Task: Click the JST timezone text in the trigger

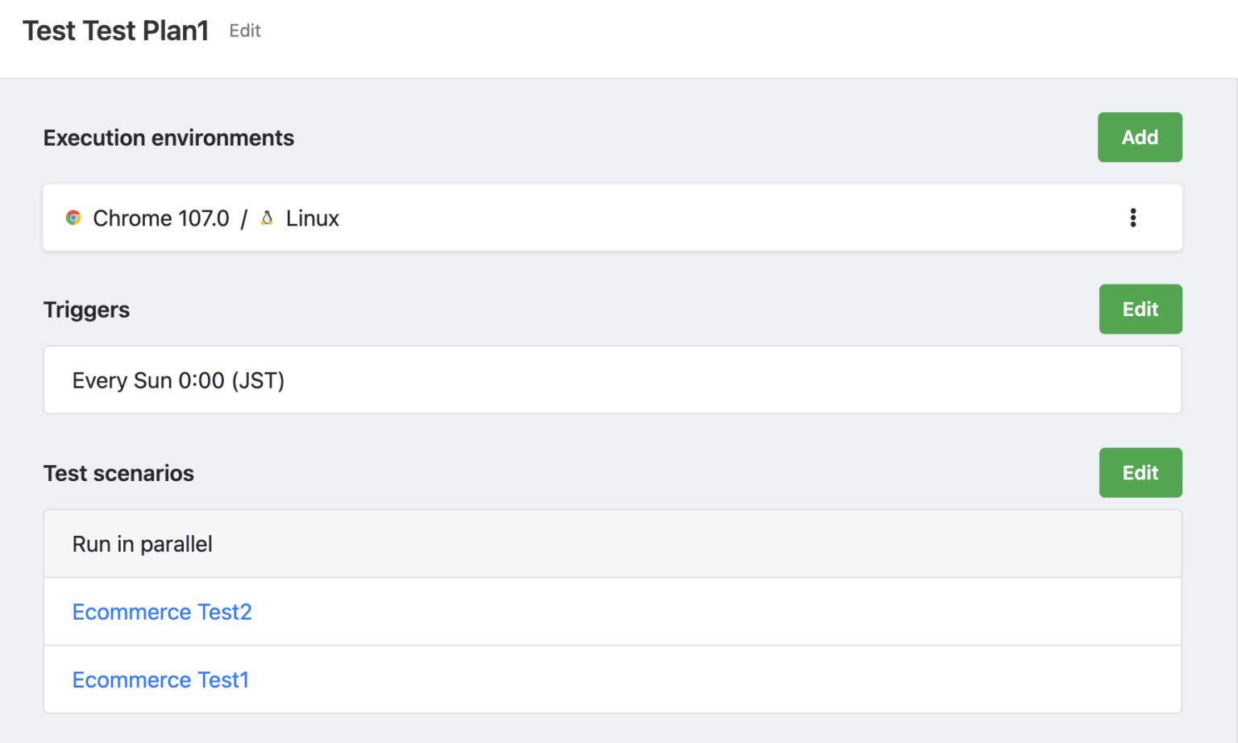Action: [260, 380]
